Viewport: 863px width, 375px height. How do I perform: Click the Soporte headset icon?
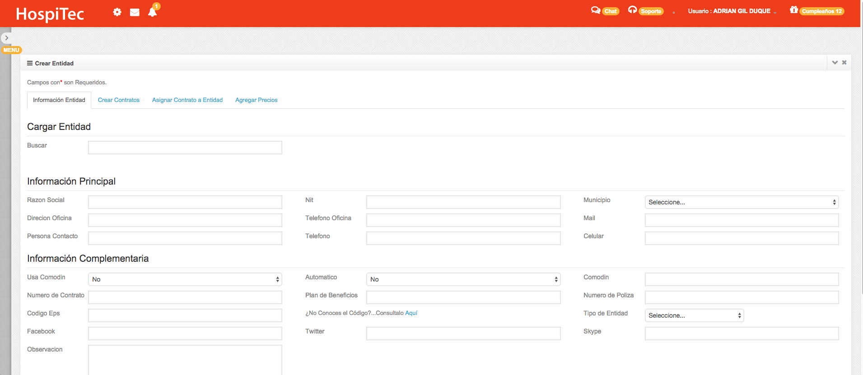tap(632, 10)
